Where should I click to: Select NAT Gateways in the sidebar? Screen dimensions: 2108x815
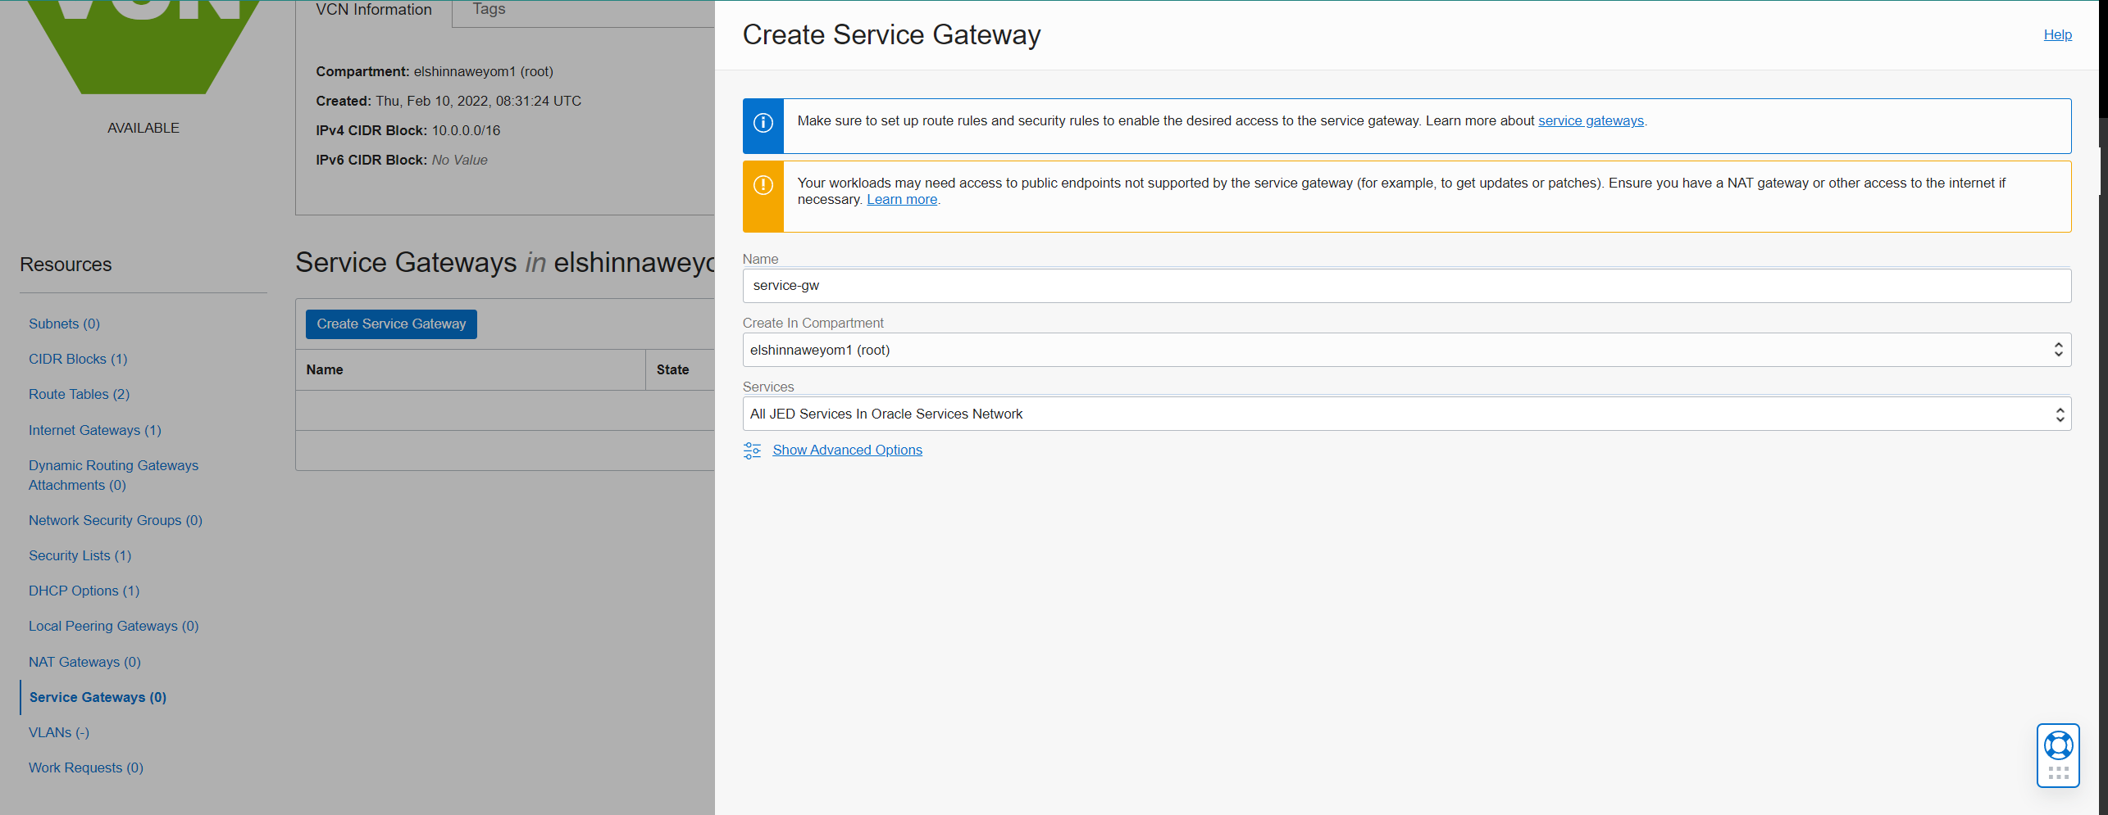84,661
